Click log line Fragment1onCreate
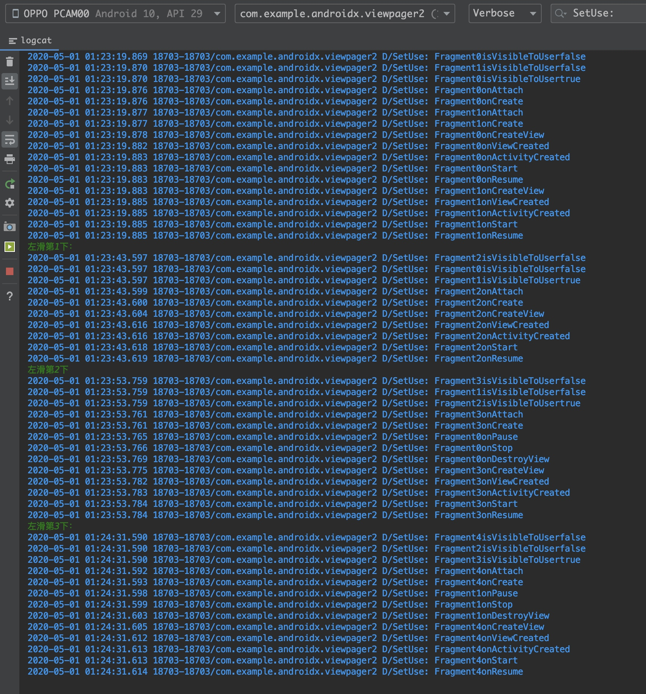 [x=275, y=124]
